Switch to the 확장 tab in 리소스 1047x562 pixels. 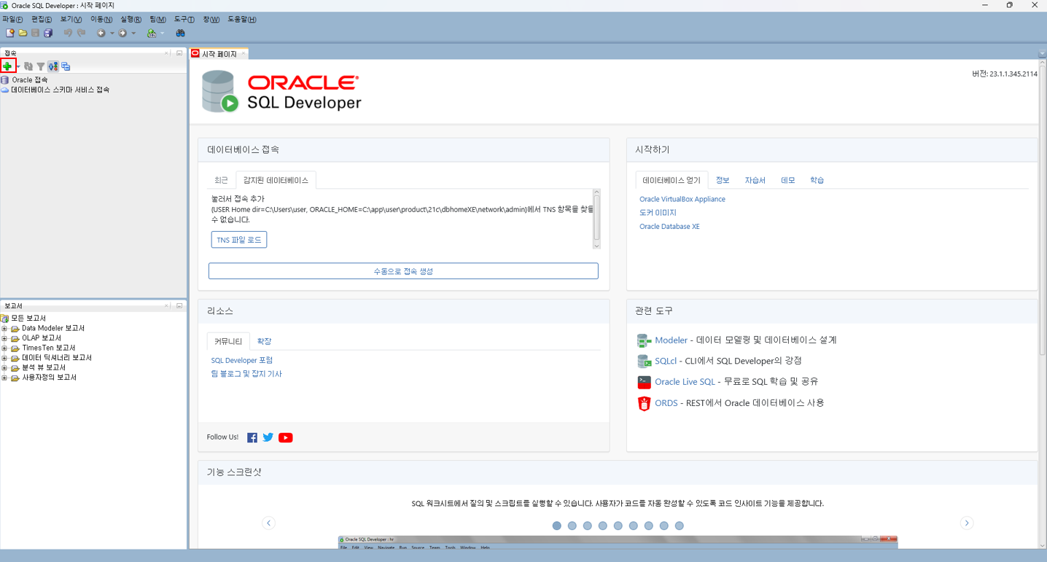point(264,341)
